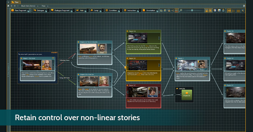Open the Hub template dropdown
253x132 pixels.
click(x=87, y=10)
